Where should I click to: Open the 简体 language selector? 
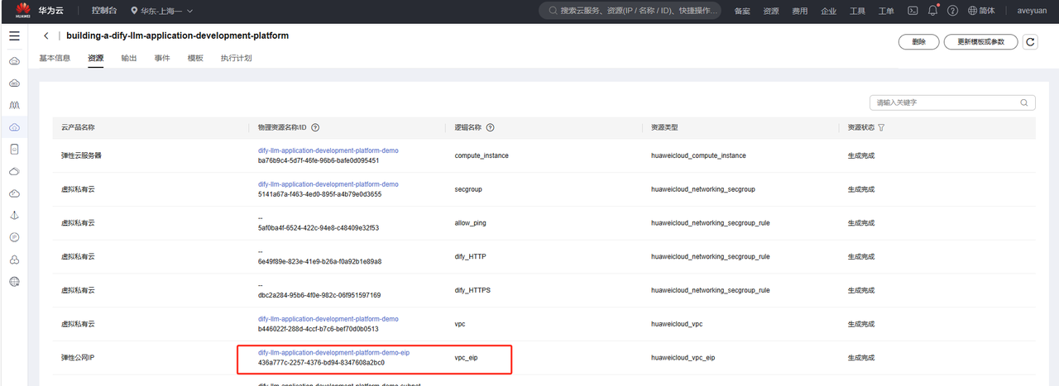981,11
